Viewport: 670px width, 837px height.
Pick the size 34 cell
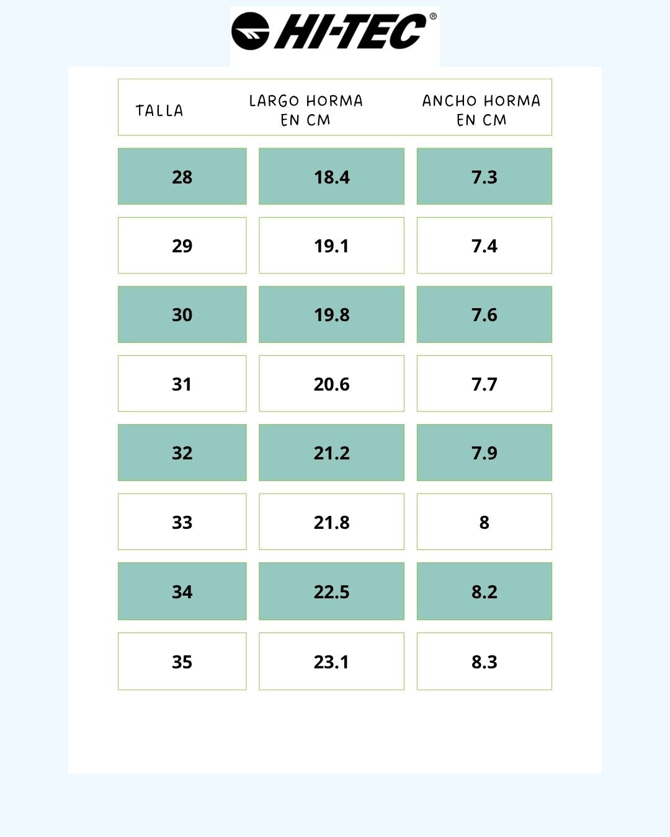pos(182,591)
